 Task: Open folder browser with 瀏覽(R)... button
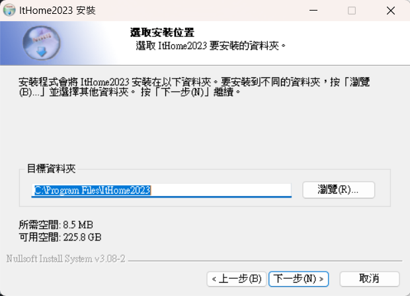point(339,190)
